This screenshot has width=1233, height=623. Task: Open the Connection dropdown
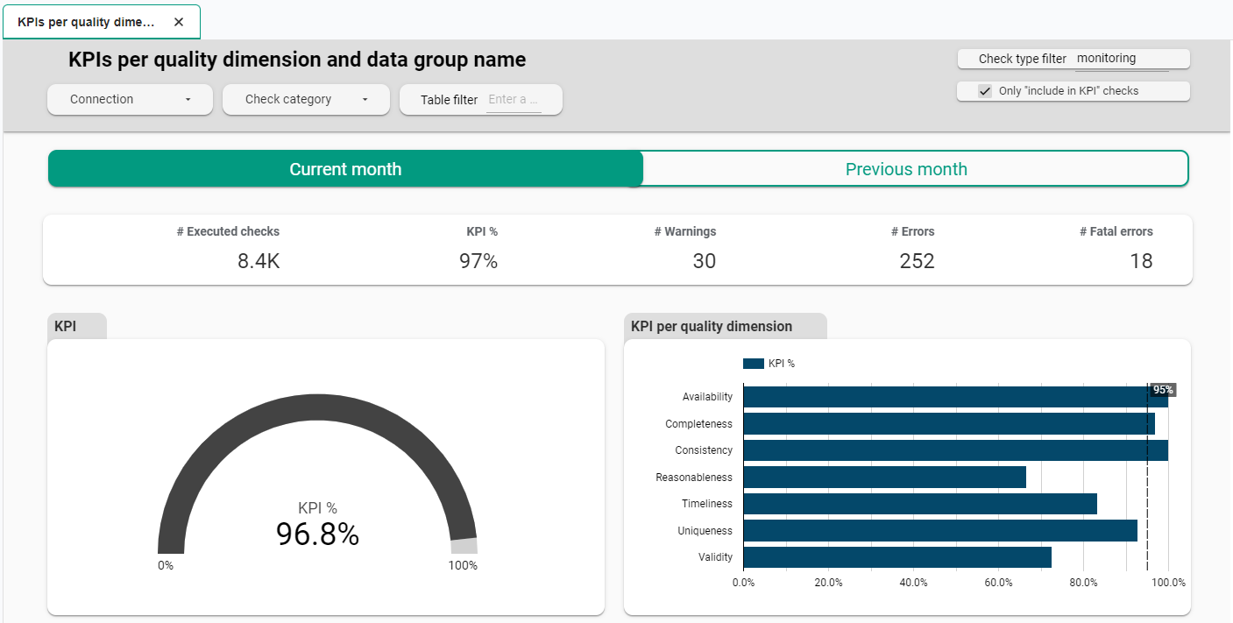click(129, 99)
